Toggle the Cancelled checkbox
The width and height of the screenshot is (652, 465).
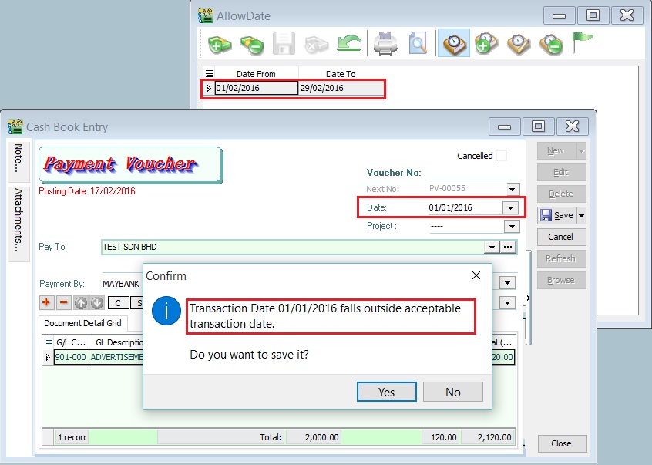501,156
